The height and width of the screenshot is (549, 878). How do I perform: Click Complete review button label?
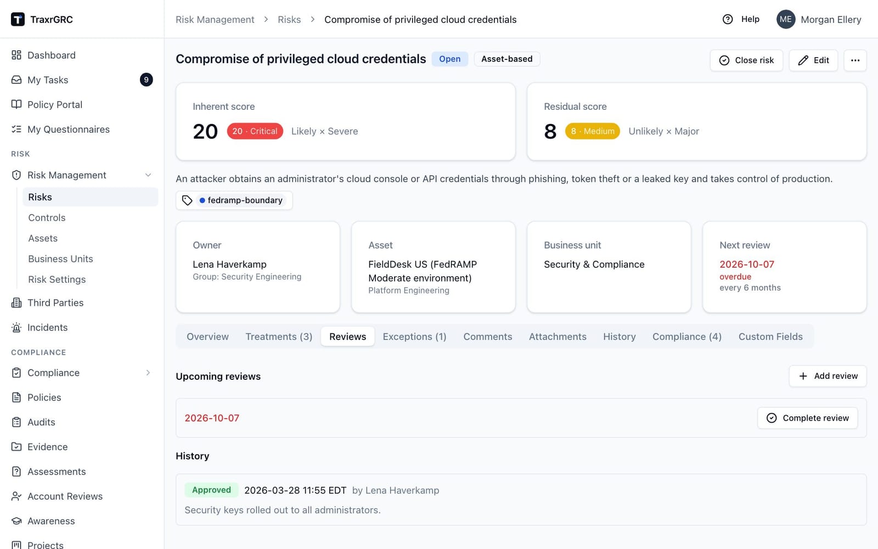[816, 418]
